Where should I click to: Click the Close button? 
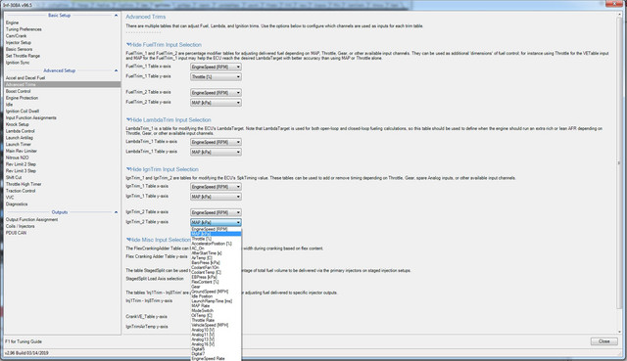603,341
